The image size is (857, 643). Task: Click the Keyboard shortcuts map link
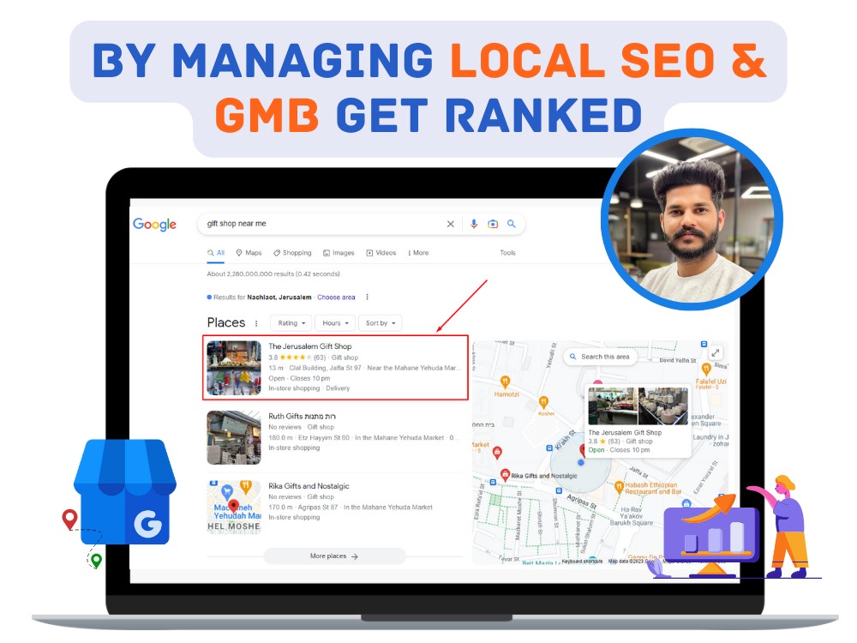(582, 561)
